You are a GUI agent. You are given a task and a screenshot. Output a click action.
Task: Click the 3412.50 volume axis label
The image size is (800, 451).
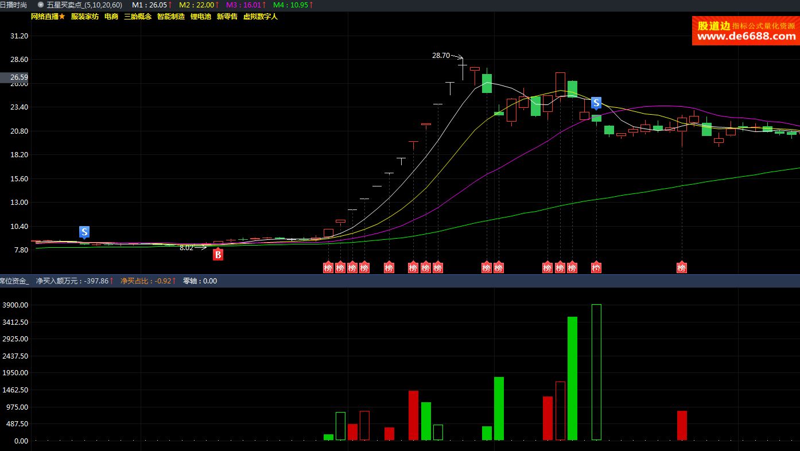point(15,322)
